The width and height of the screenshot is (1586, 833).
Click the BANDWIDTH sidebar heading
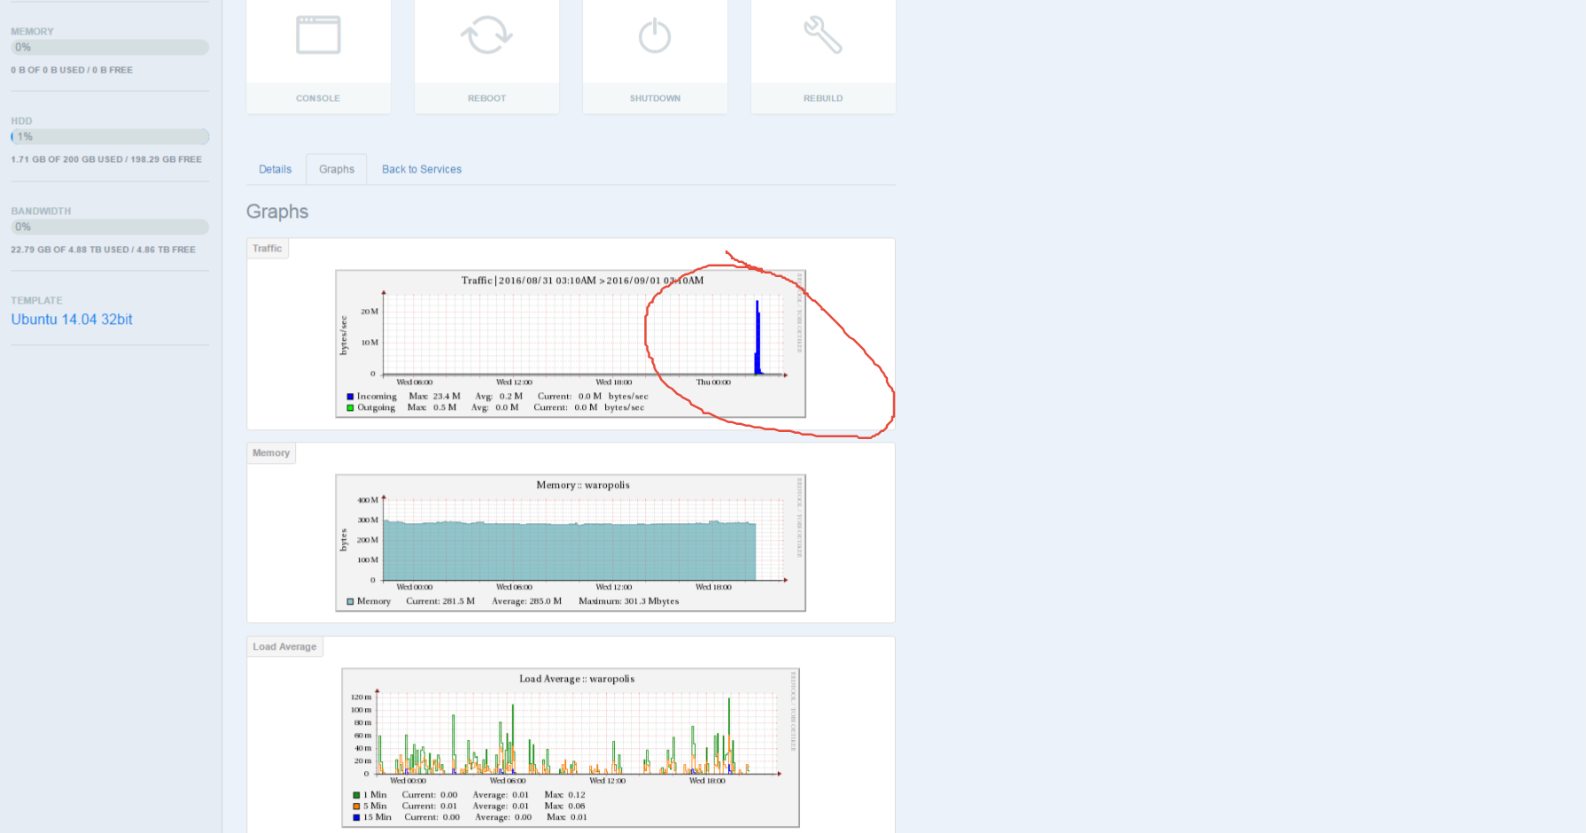pos(41,211)
